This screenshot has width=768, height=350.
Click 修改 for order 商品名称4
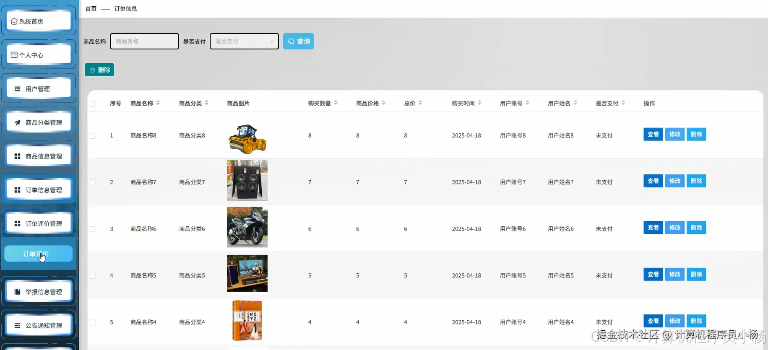675,321
